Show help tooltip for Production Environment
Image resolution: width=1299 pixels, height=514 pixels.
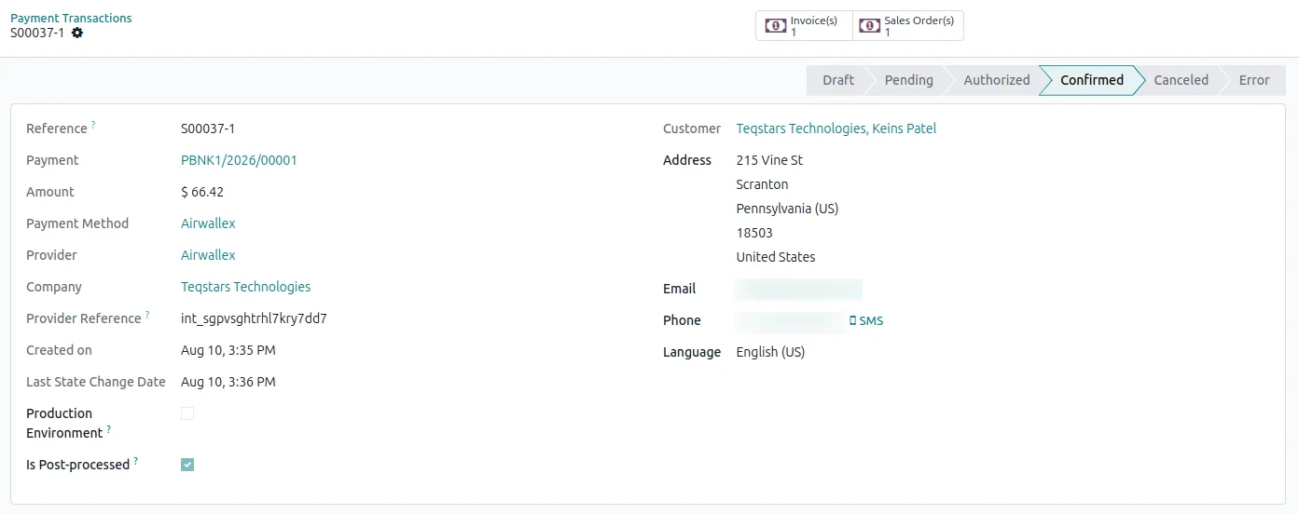click(x=109, y=429)
